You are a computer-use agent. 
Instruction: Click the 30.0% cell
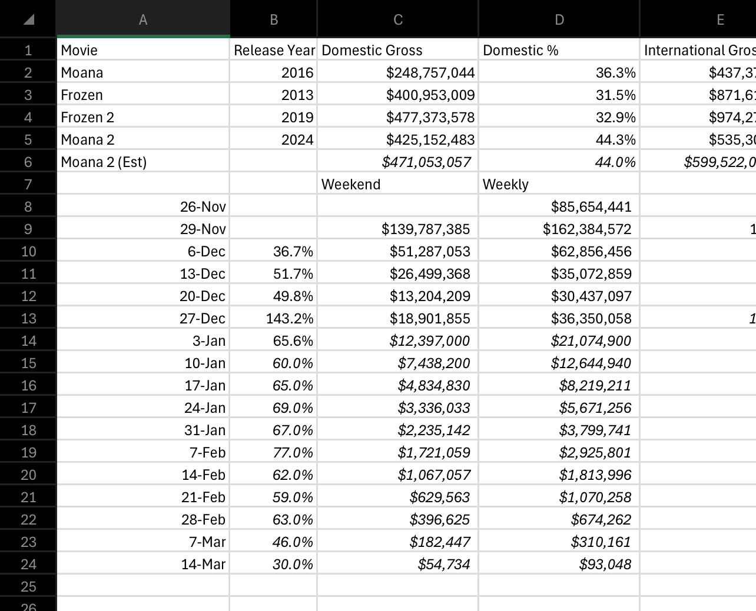click(274, 564)
